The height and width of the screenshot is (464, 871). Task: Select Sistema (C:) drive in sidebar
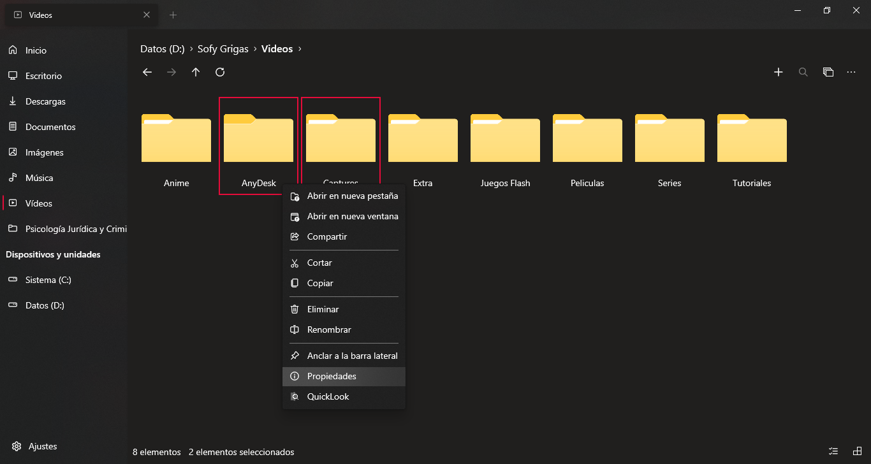(47, 279)
